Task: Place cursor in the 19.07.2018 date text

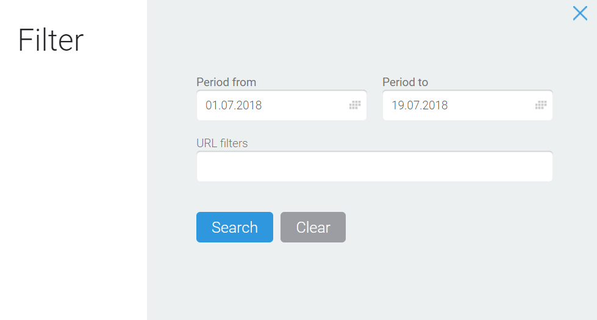Action: pos(420,105)
